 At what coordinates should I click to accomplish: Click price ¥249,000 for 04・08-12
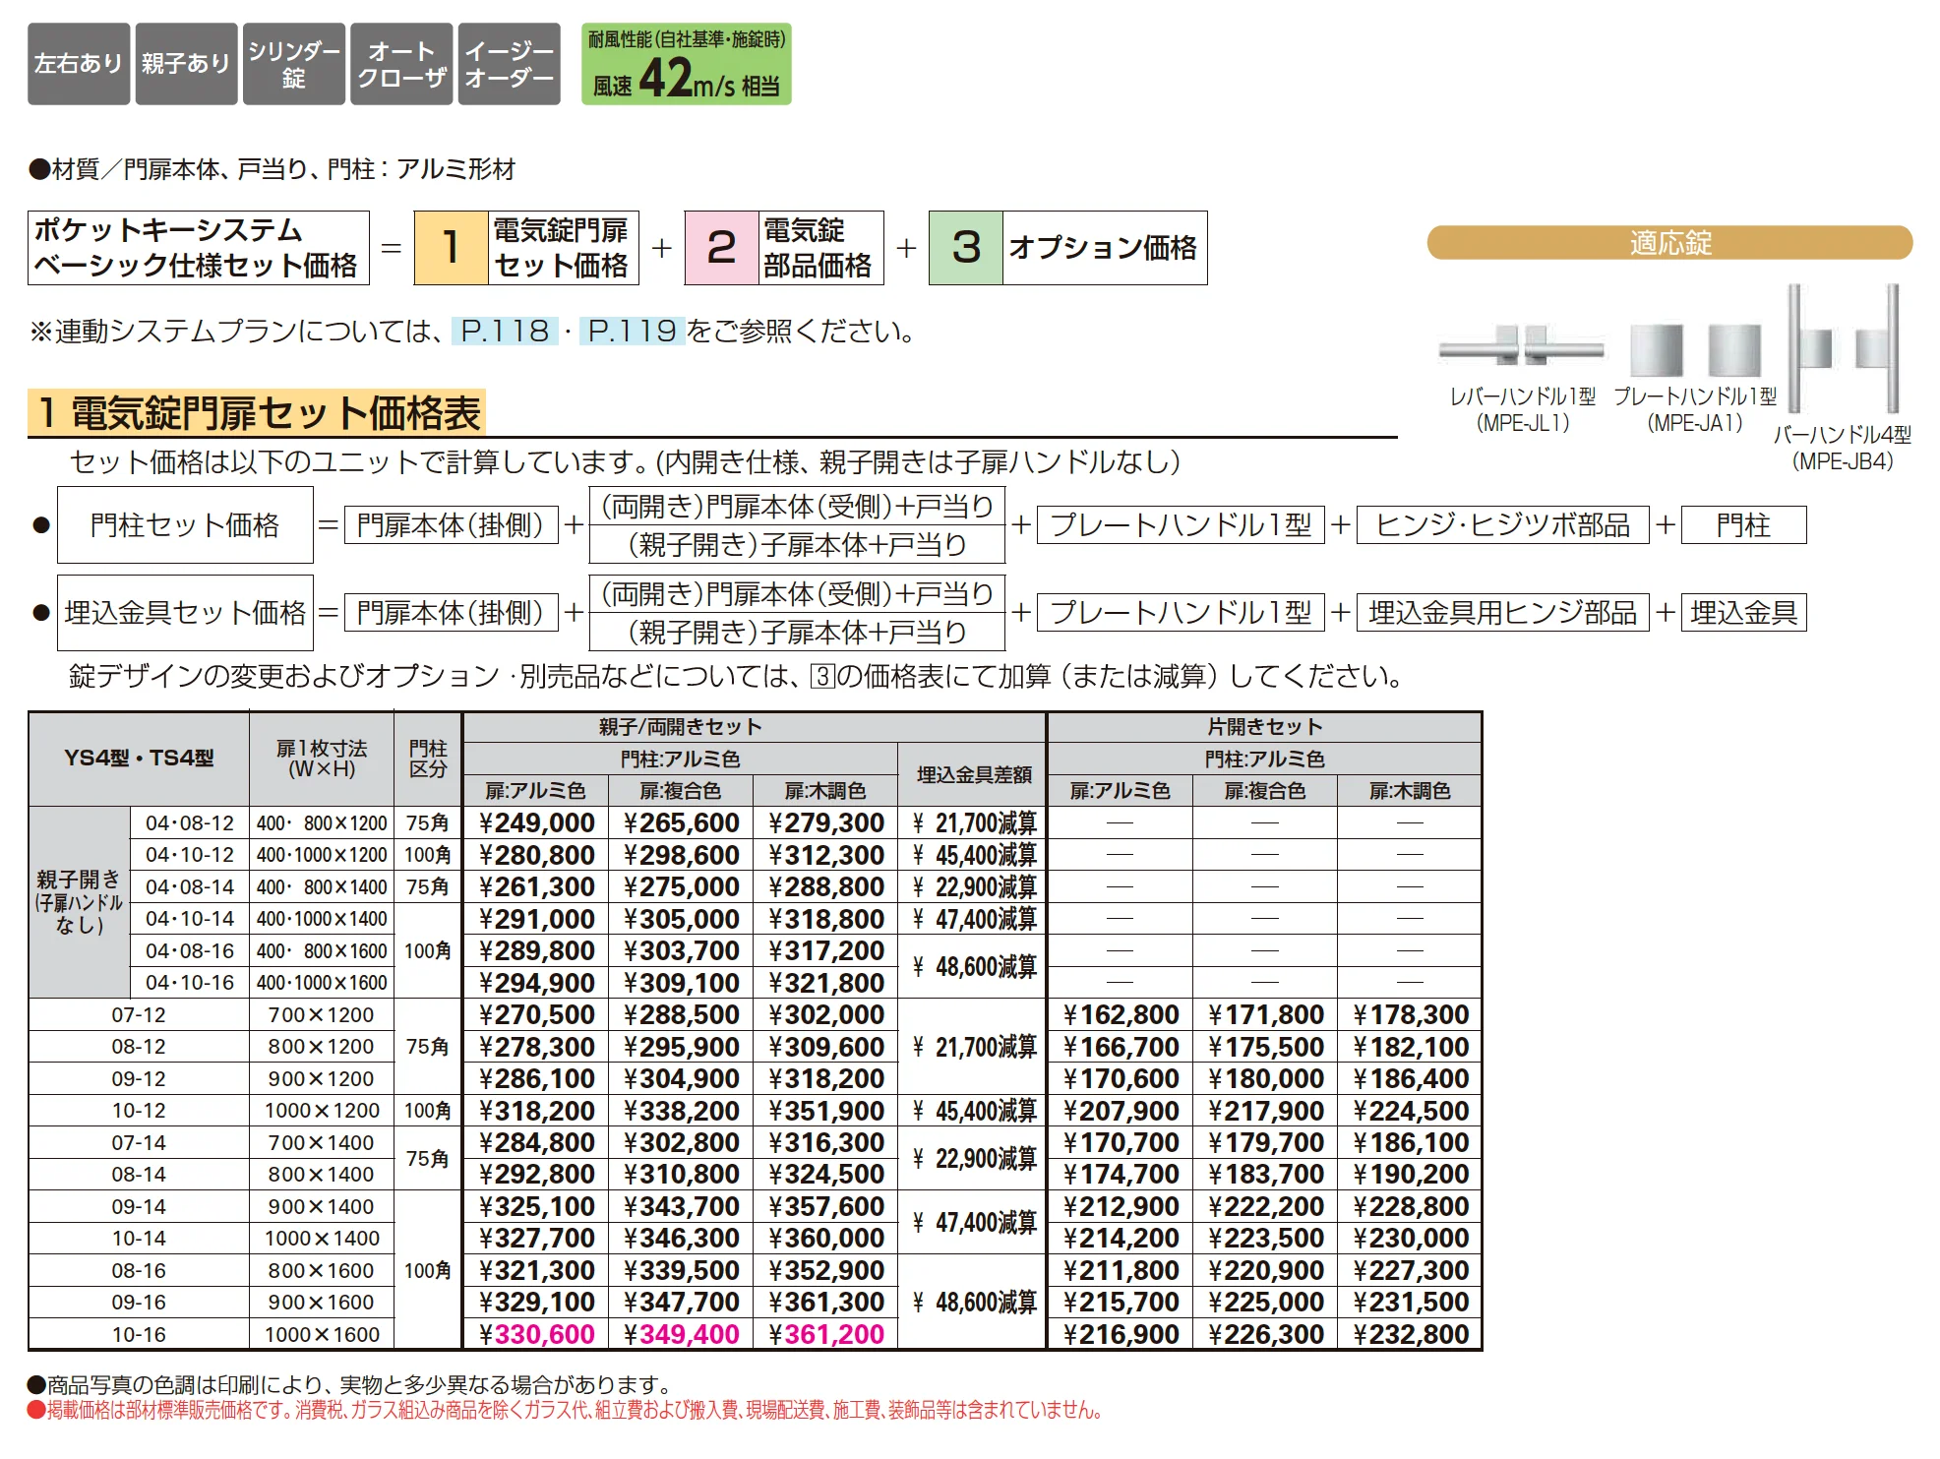536,823
